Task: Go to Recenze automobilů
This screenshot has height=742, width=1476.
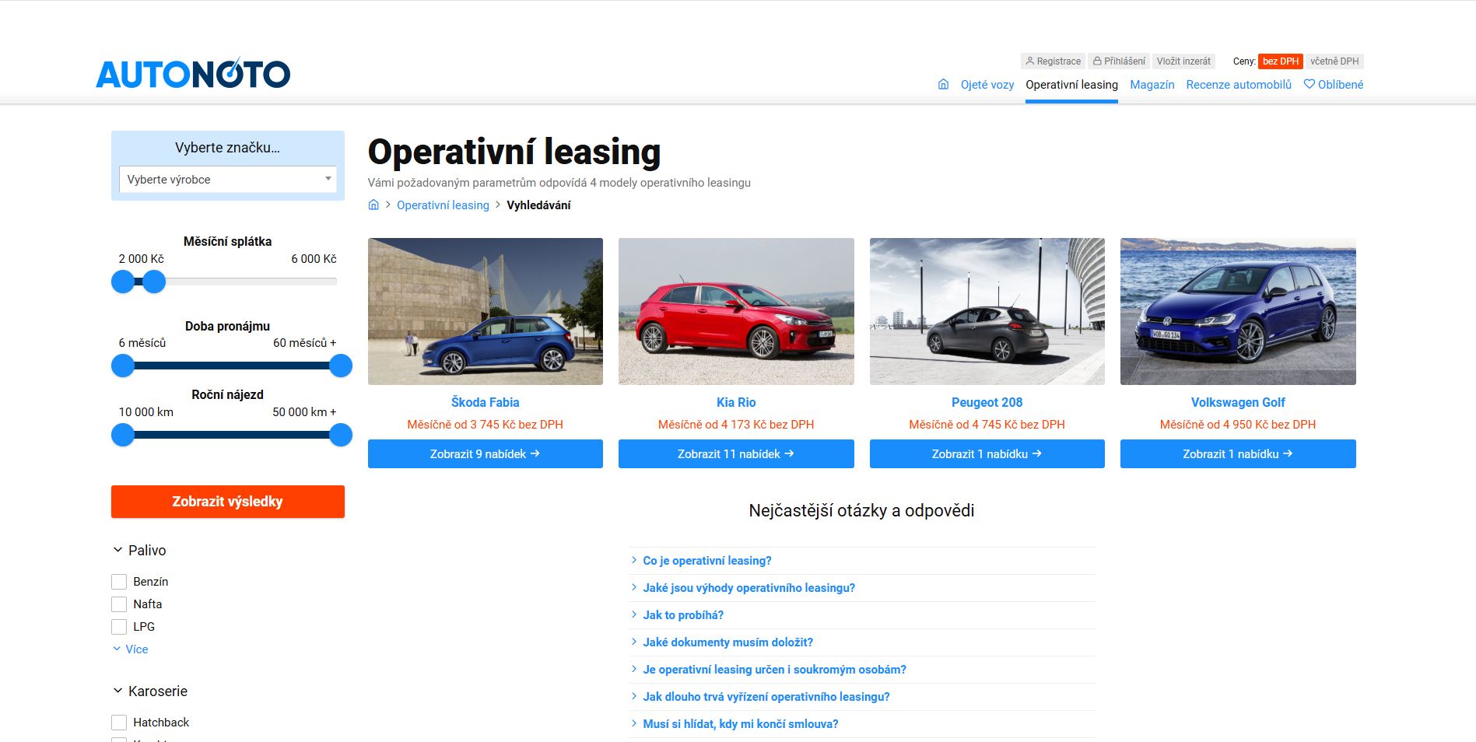Action: coord(1239,84)
